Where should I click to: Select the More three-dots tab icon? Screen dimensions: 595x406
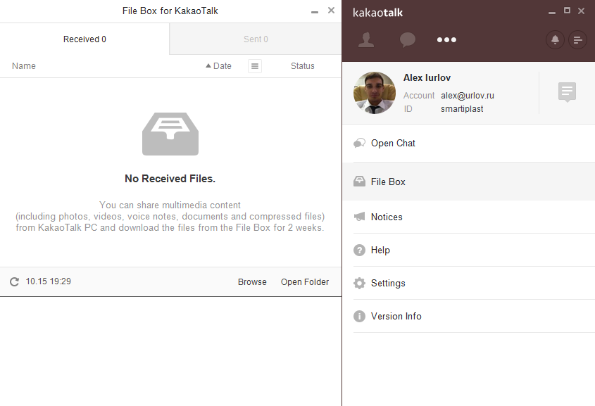pos(446,40)
